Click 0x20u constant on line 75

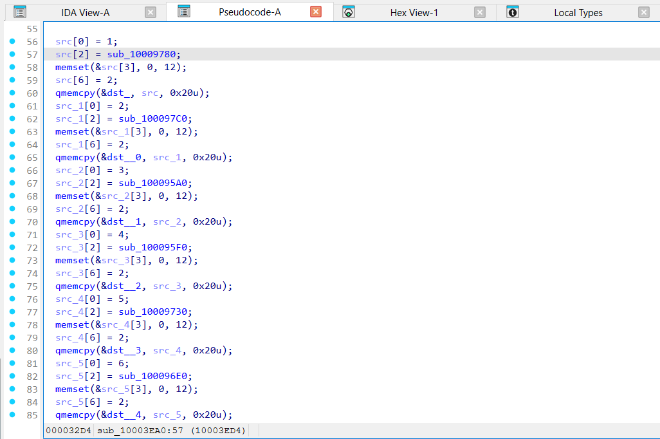point(207,286)
